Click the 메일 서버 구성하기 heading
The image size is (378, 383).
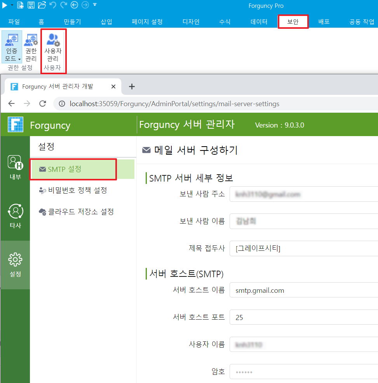196,150
